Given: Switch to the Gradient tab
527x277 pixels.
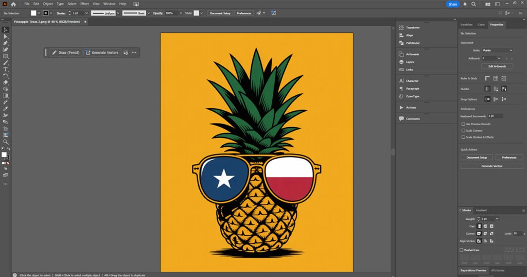Looking at the screenshot, I should point(481,211).
